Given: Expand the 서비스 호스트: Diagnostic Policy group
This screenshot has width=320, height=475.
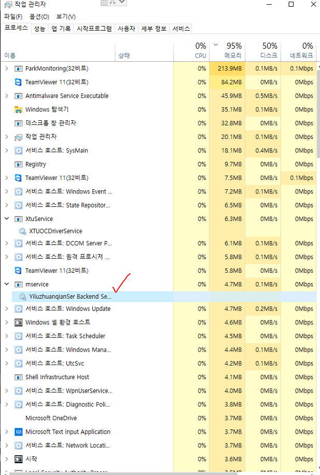Looking at the screenshot, I should pos(7,404).
